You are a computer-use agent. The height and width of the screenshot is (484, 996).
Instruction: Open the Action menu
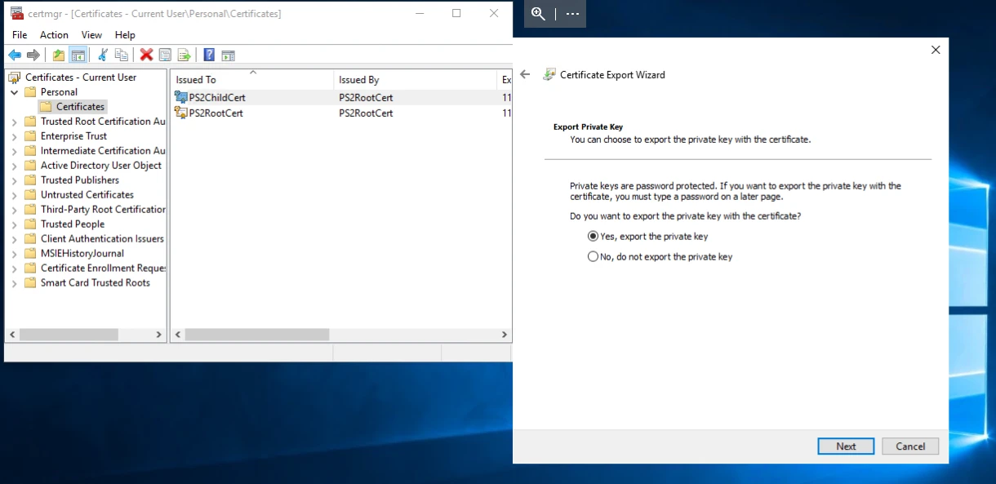pos(54,35)
